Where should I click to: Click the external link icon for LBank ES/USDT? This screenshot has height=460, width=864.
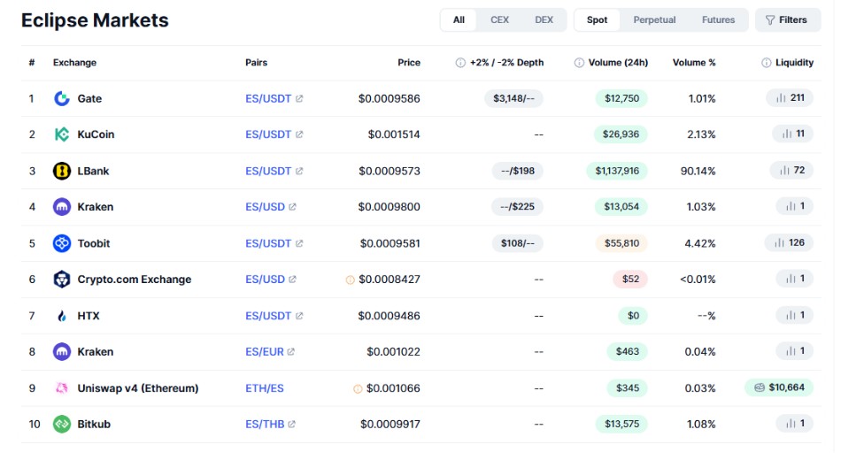point(299,171)
